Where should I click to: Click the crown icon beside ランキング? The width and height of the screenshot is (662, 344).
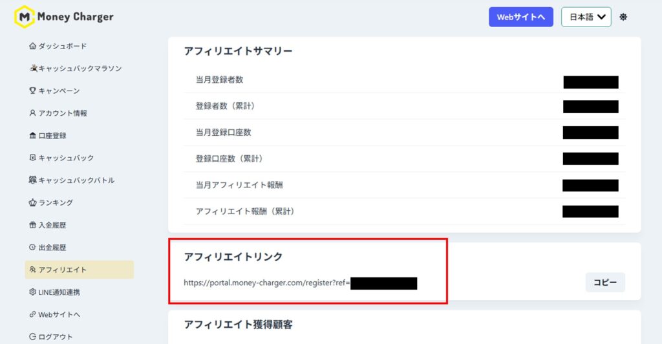33,203
